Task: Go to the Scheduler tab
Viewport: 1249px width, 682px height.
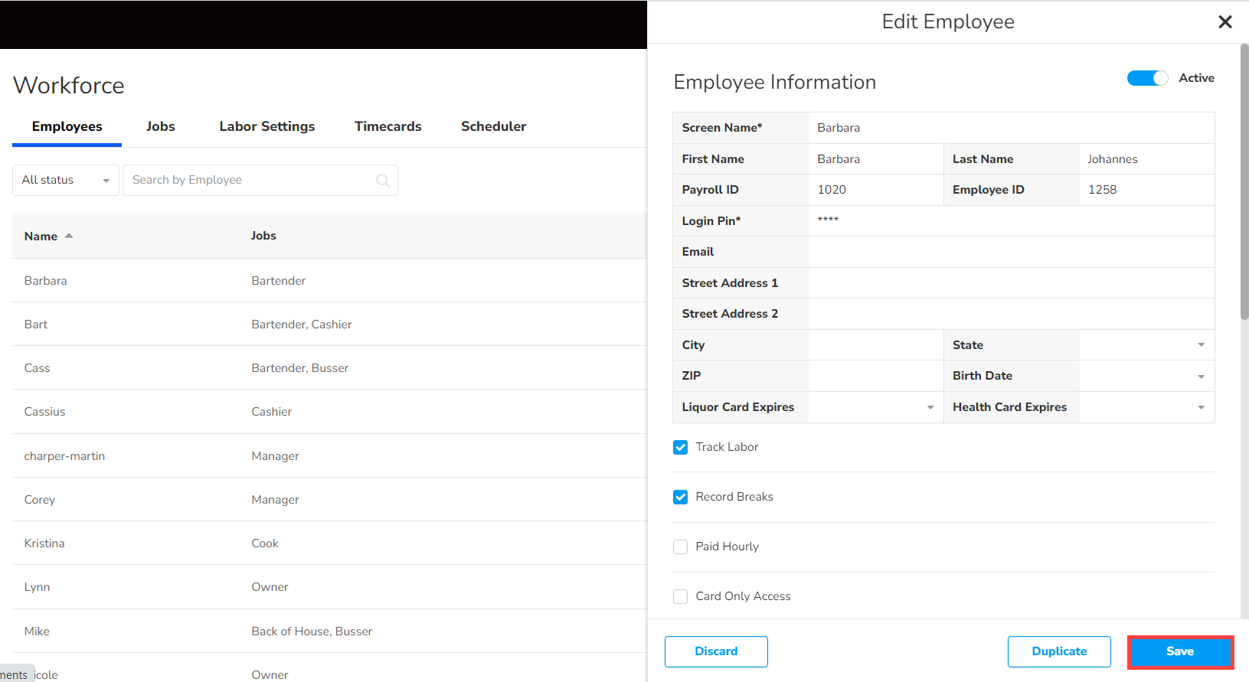Action: coord(493,126)
